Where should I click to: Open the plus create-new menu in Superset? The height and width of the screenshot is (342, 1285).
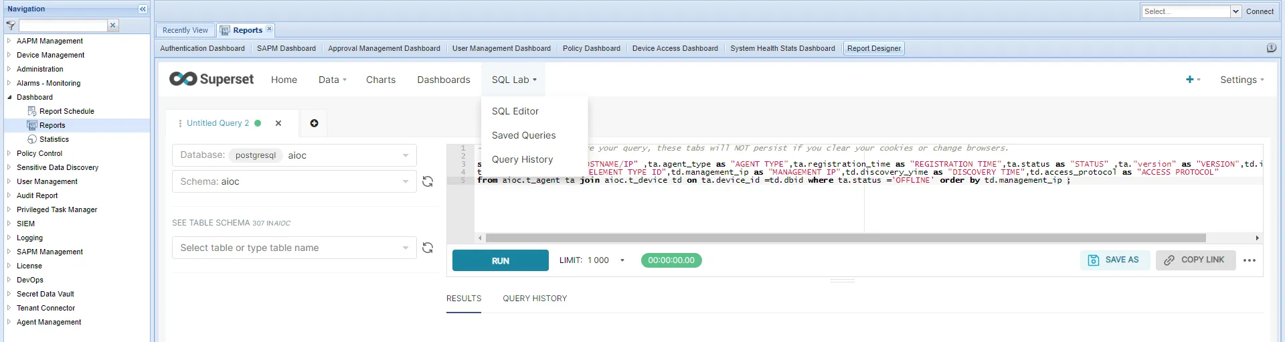pos(1193,80)
